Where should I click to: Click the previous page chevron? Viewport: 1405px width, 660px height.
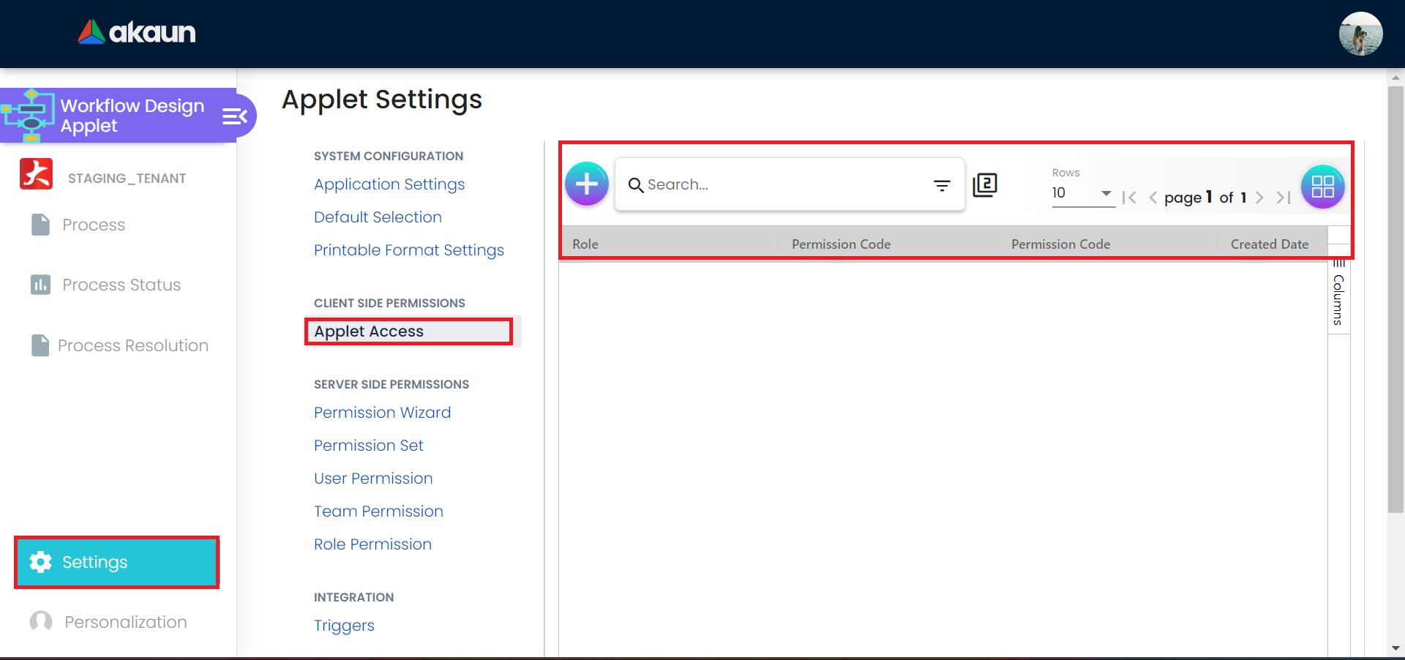click(1153, 198)
